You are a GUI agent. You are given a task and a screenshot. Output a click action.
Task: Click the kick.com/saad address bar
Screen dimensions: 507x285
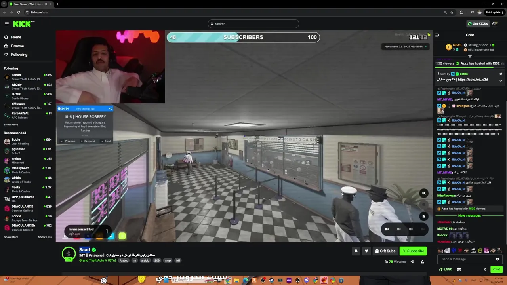pos(234,12)
